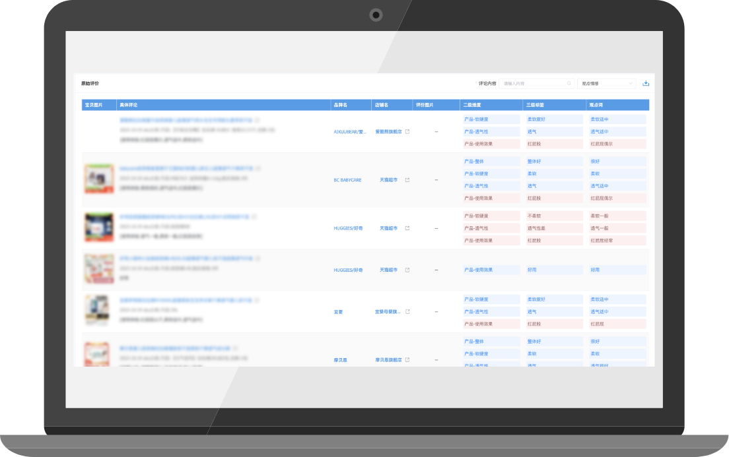Focus the 评论内容 search input field
This screenshot has width=729, height=457.
[534, 84]
